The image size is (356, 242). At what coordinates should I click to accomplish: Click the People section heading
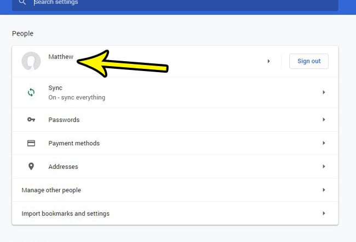[22, 33]
